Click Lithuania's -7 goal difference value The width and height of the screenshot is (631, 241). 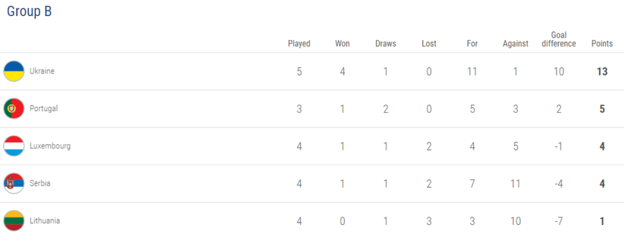point(559,221)
